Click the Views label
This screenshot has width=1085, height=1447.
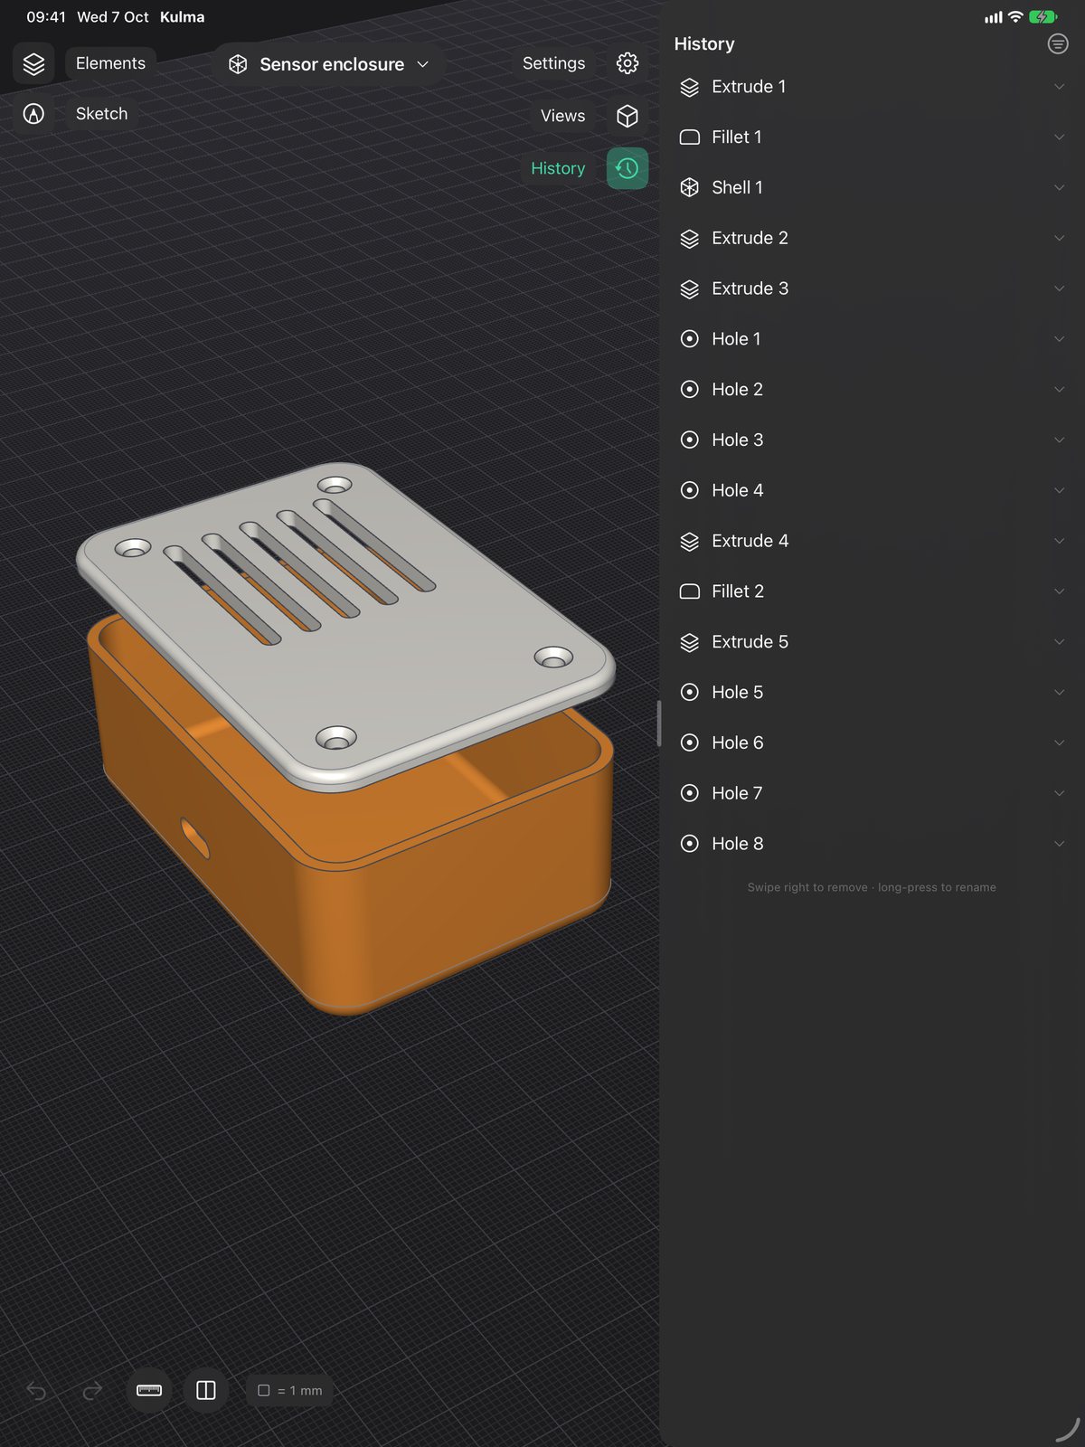click(x=562, y=116)
